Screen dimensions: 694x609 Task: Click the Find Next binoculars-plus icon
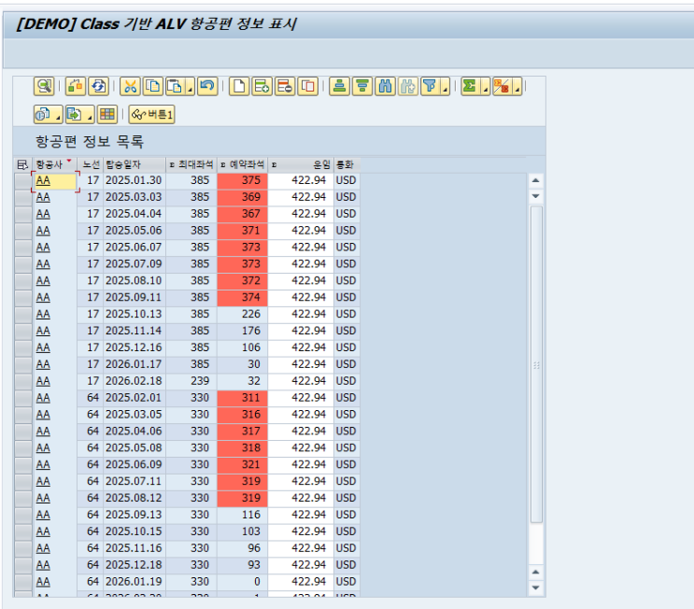[408, 86]
